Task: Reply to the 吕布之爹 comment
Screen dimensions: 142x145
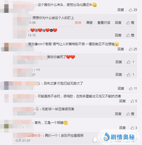Action: tap(121, 89)
